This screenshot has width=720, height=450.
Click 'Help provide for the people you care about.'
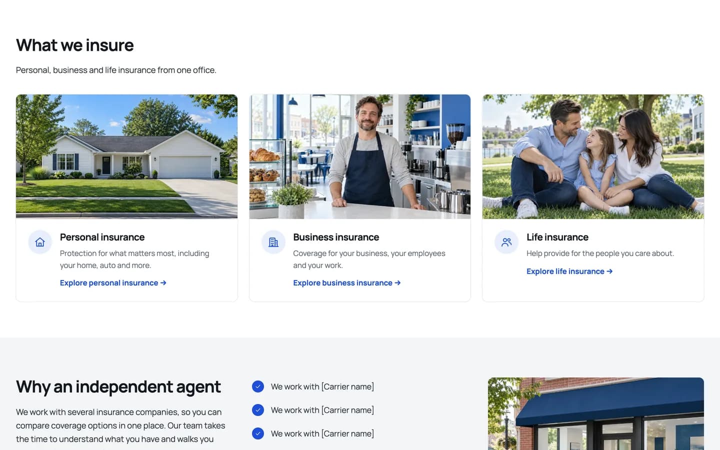pyautogui.click(x=600, y=253)
